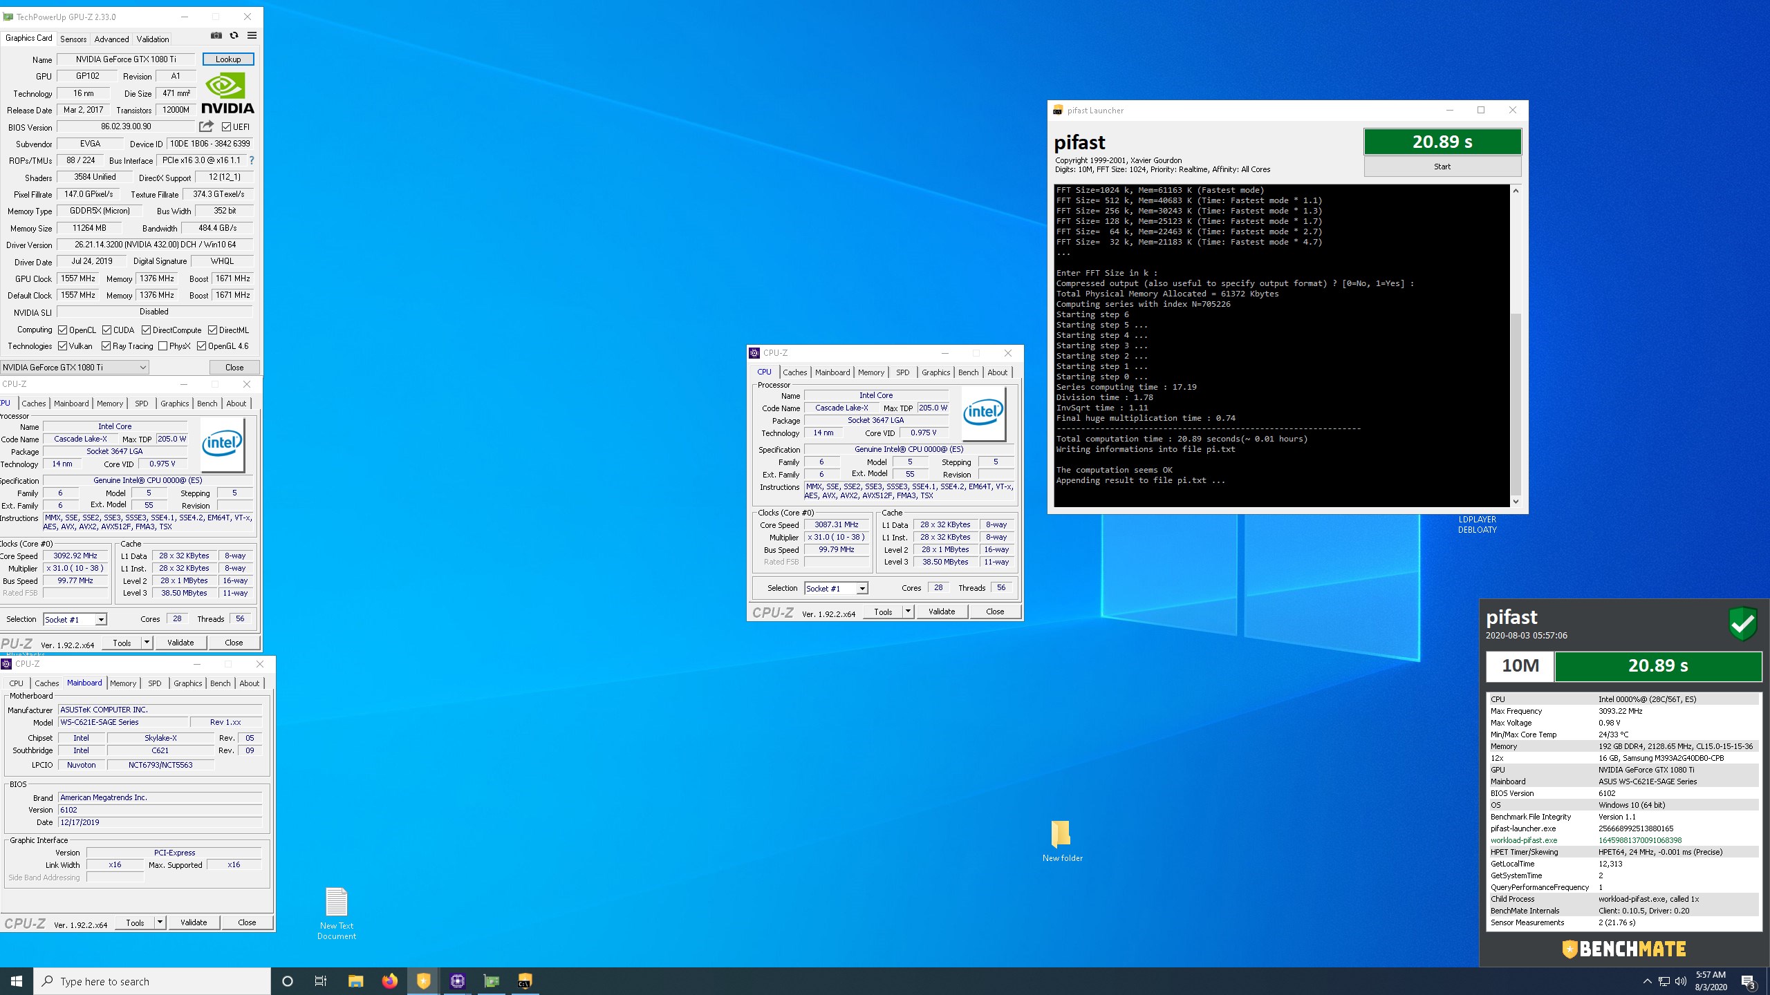1770x995 pixels.
Task: Click pifast console scroll up arrow
Action: [1516, 191]
